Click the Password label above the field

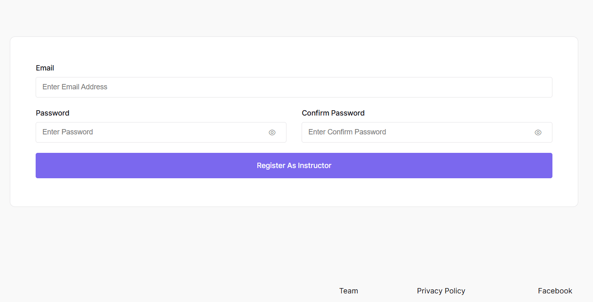[x=52, y=113]
